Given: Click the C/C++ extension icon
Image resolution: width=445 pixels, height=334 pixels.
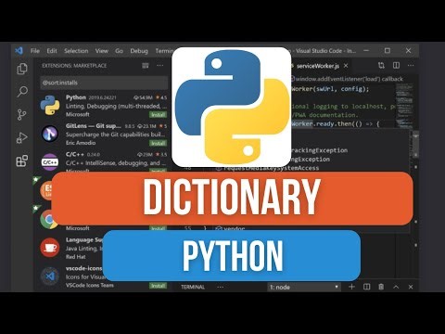Looking at the screenshot, I should pyautogui.click(x=50, y=162).
